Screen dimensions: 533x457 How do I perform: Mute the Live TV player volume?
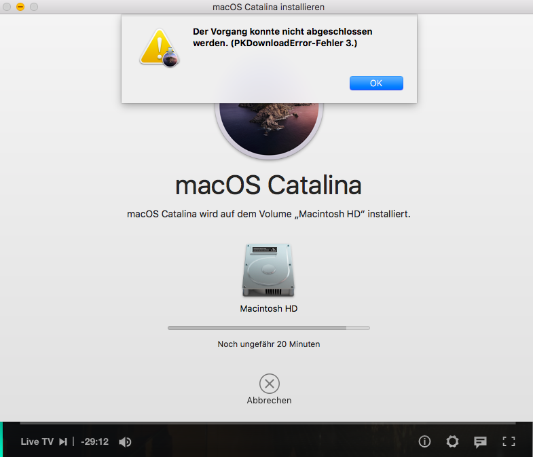tap(125, 441)
